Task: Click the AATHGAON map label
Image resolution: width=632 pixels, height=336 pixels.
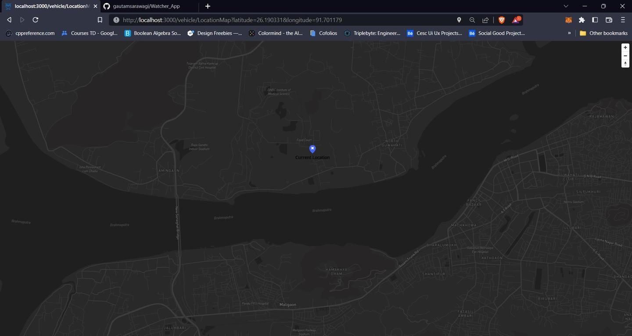Action: (492, 258)
